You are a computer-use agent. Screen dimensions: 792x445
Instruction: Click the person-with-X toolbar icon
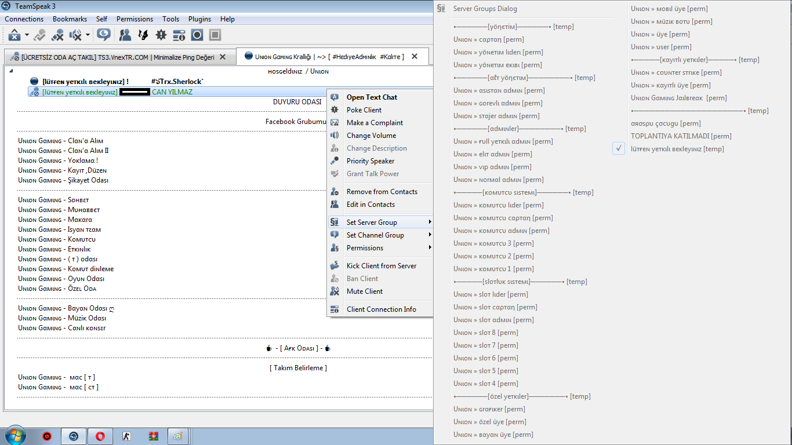(57, 35)
